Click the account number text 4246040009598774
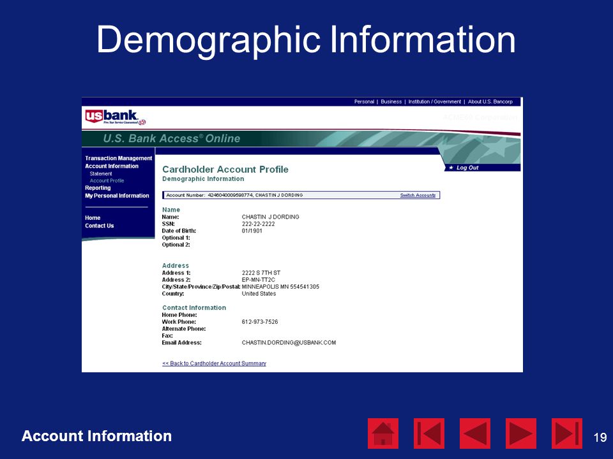 231,195
